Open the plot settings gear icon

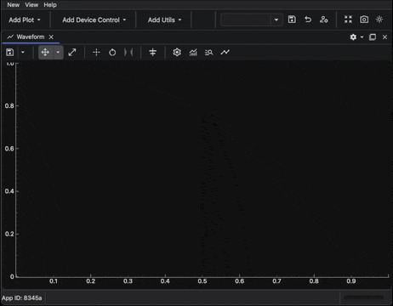point(177,53)
